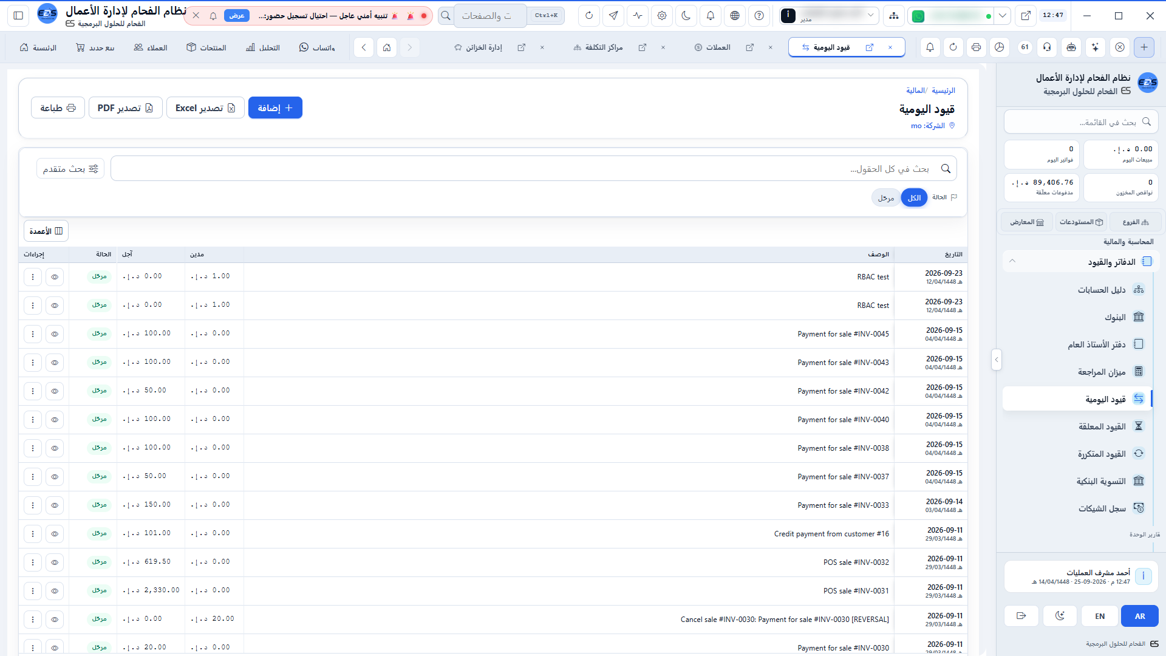1166x656 pixels.
Task: Open the settings gear icon
Action: (662, 16)
